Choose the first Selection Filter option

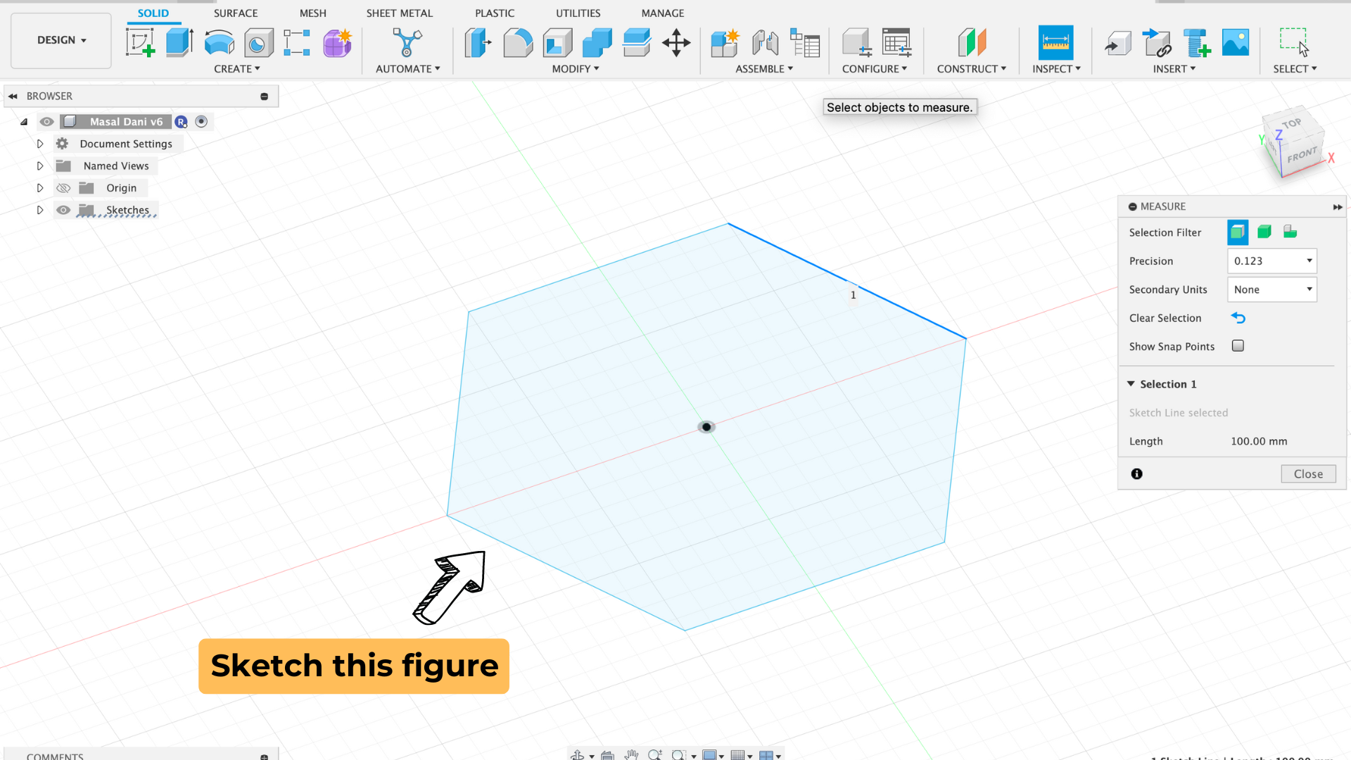point(1238,232)
